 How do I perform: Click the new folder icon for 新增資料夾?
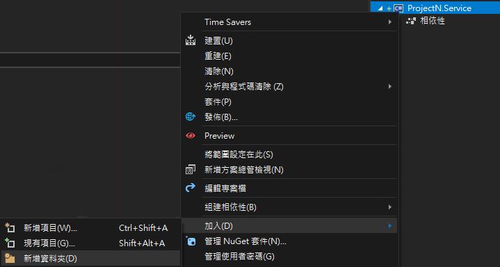tap(10, 258)
